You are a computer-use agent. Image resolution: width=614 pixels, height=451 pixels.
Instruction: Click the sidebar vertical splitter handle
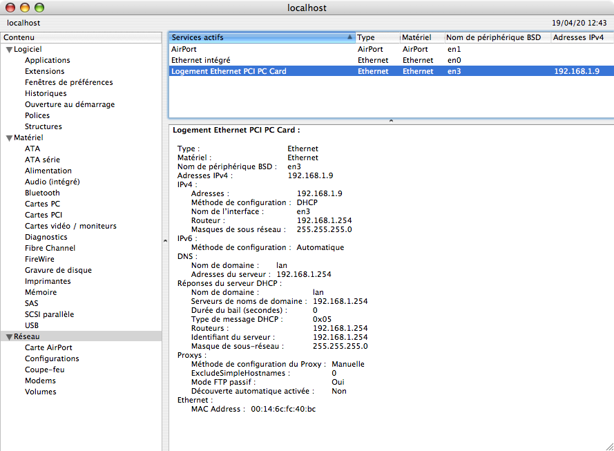pyautogui.click(x=165, y=241)
